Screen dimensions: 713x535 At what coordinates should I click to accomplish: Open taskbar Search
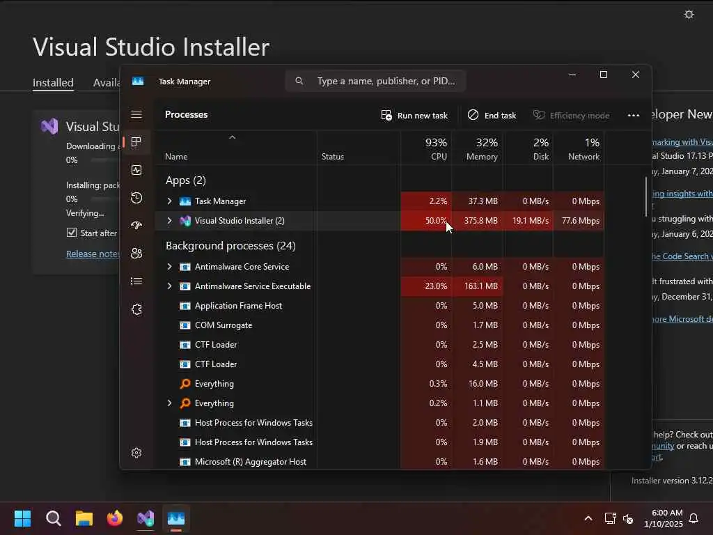tap(53, 518)
